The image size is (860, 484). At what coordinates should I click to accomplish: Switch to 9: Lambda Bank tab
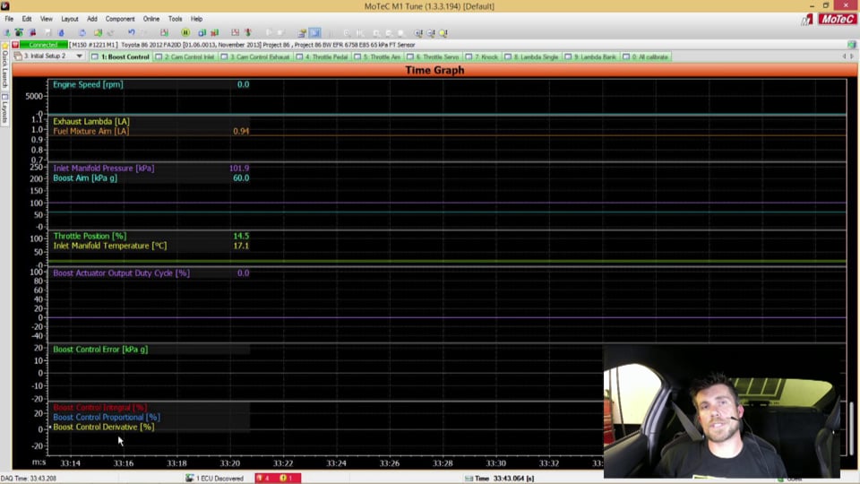590,56
